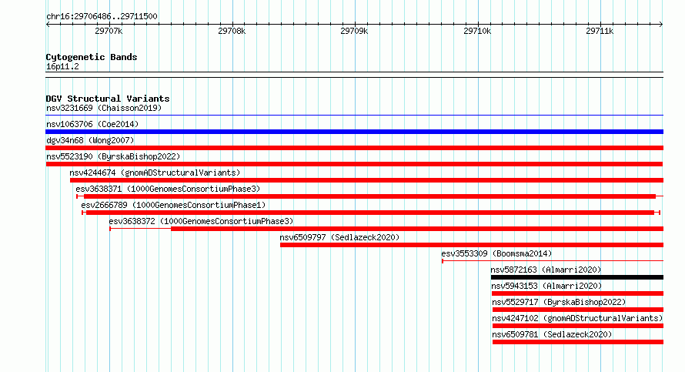Screen dimensions: 685x372
Task: Open the dgv34n68 (Wong2007) variant label
Action: point(90,140)
